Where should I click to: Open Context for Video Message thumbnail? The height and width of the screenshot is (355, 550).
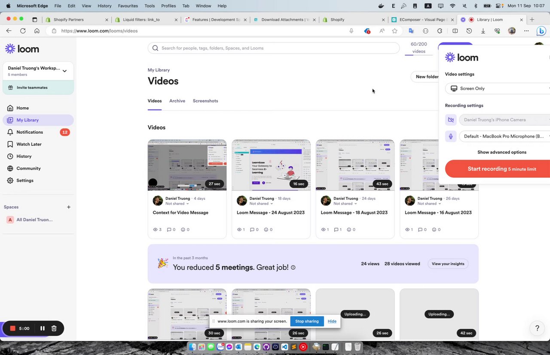coord(187,165)
